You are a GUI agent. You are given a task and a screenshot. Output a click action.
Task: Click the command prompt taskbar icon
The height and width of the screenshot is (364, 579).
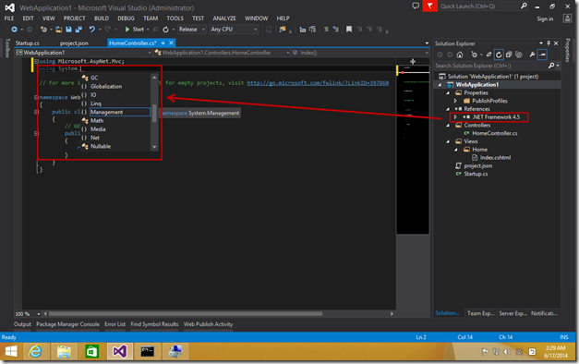[148, 351]
